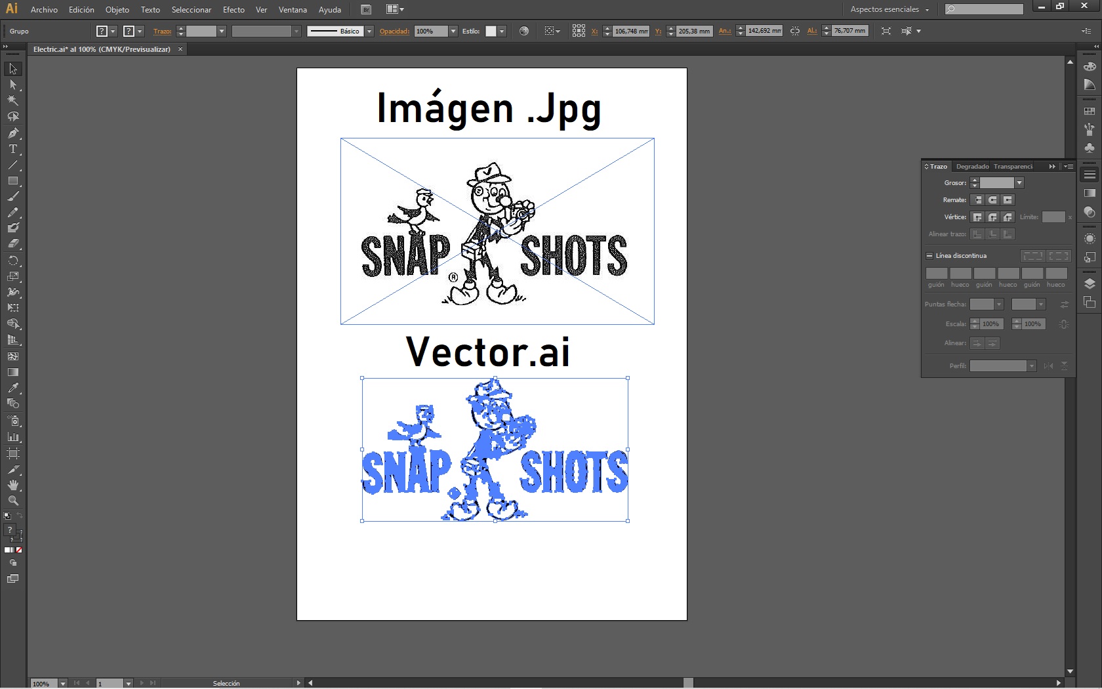Open the Trazo panel options menu

[x=1068, y=167]
